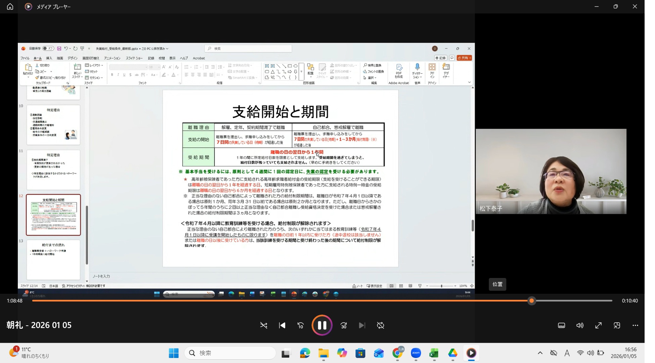Open Zoom from the taskbar
The image size is (655, 363).
tap(416, 353)
